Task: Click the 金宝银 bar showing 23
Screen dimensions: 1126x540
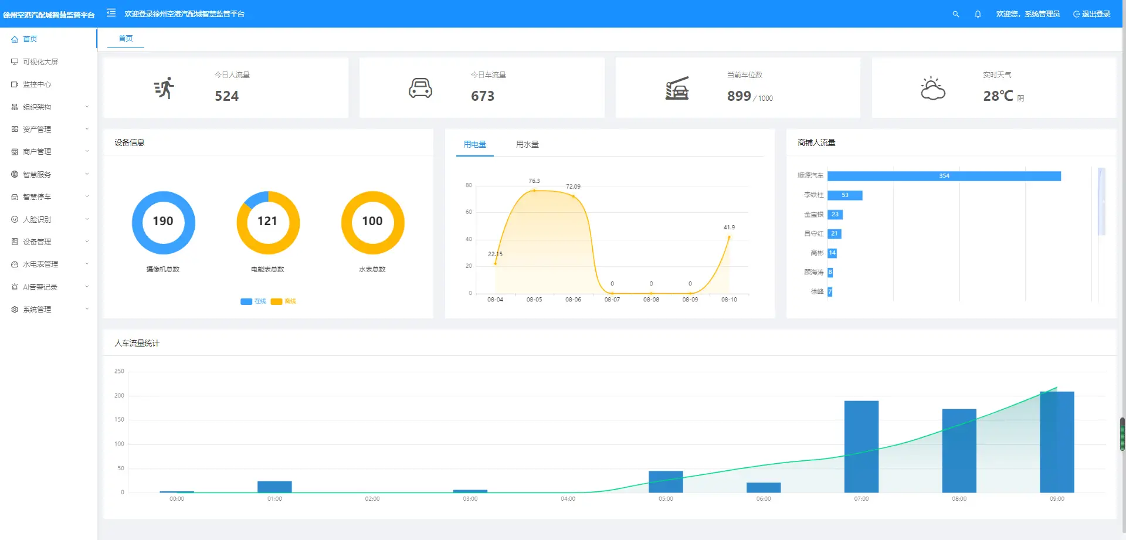Action: 835,215
